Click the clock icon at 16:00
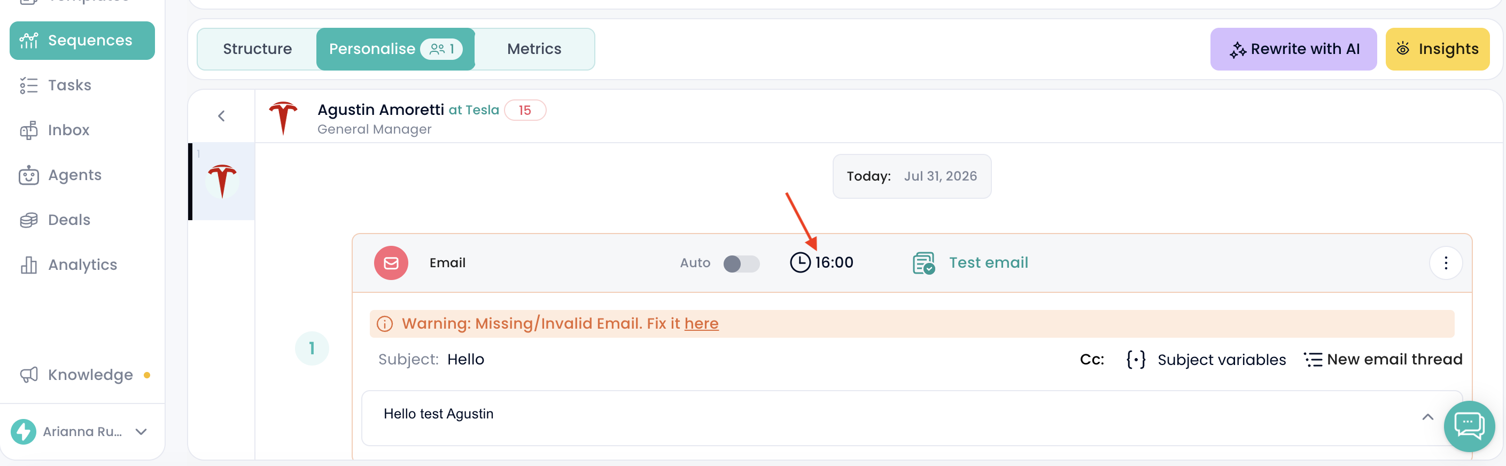This screenshot has height=466, width=1506. [800, 262]
